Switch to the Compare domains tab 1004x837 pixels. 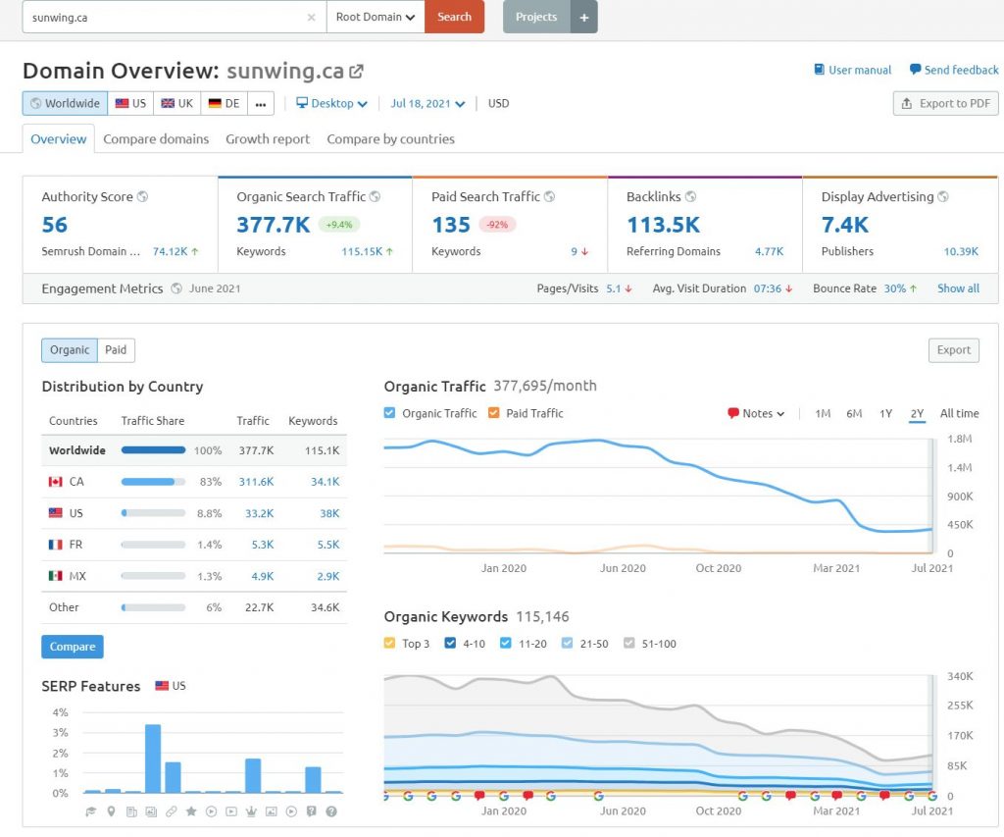coord(156,139)
